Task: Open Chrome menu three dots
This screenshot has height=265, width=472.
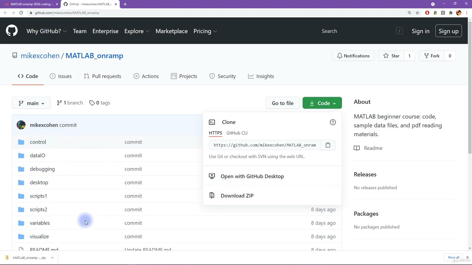Action: [x=467, y=13]
